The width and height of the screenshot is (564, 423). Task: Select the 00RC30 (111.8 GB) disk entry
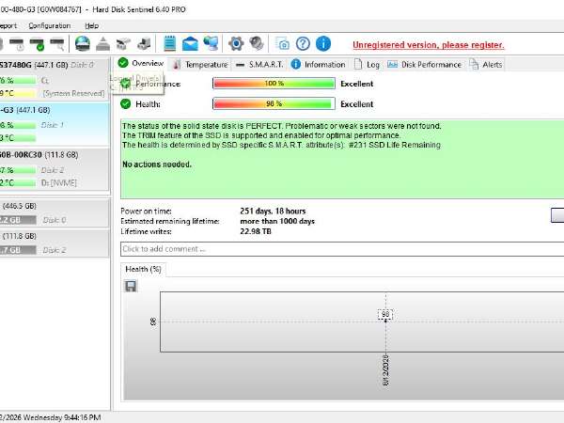54,169
